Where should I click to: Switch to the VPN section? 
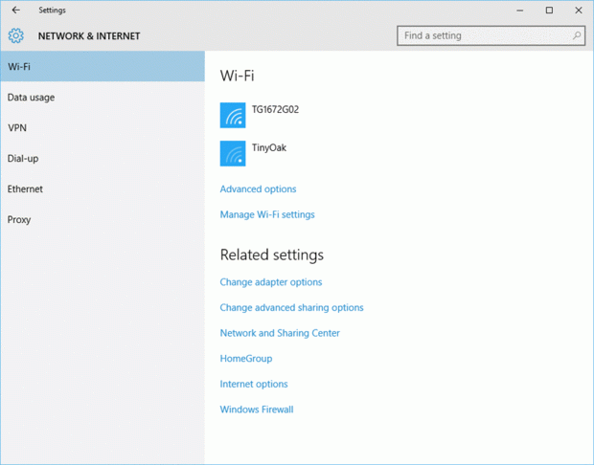[17, 128]
